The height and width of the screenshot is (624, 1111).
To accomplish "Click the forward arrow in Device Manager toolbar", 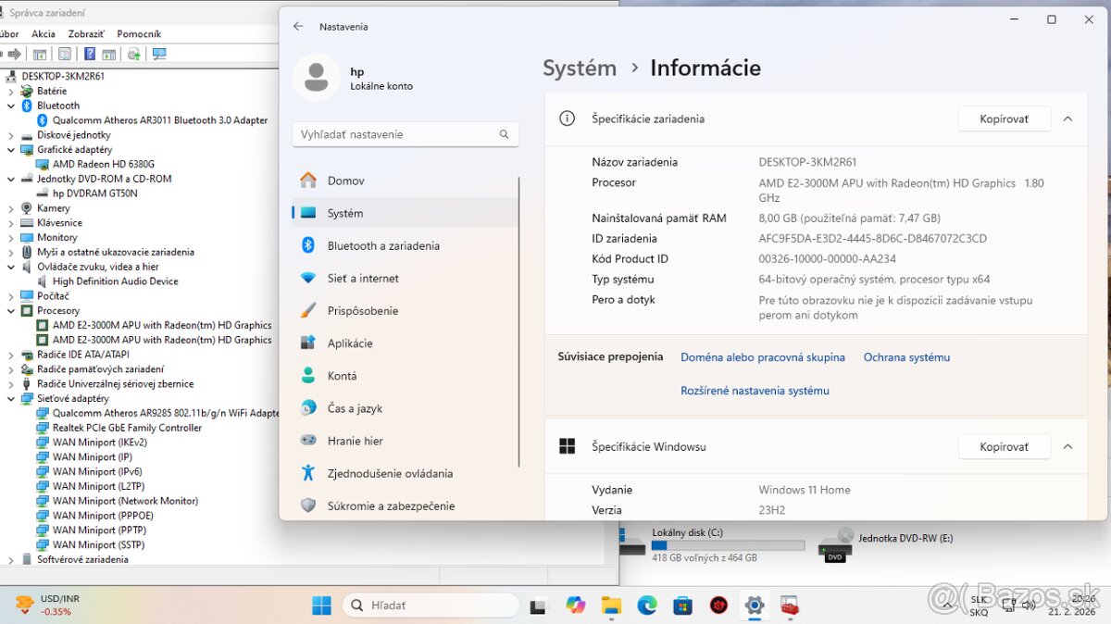I will 15,54.
